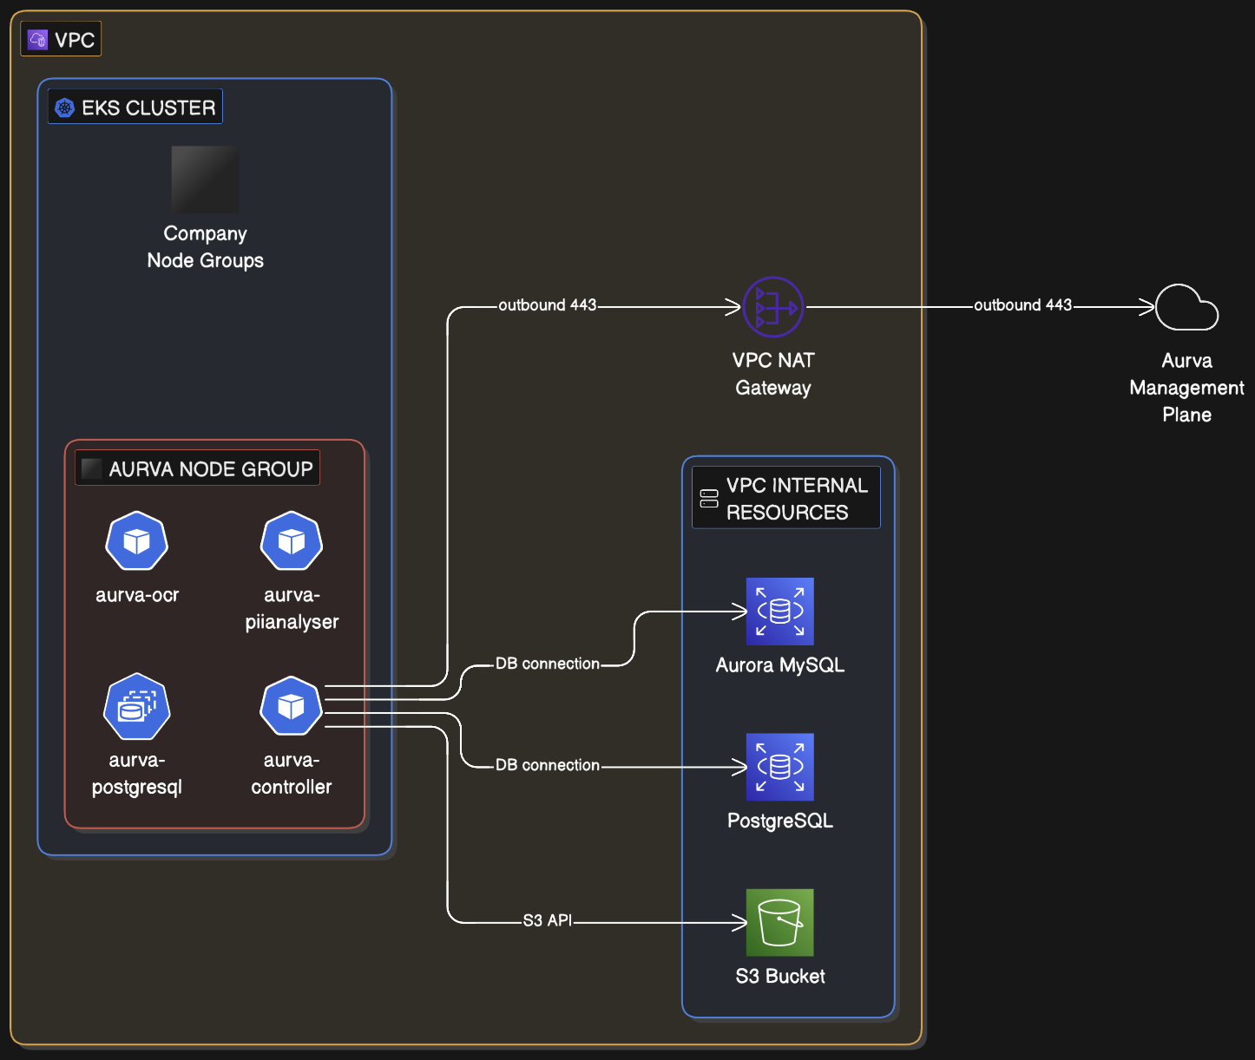The width and height of the screenshot is (1255, 1060).
Task: Click the Kubernetes icon beside EKS CLUSTER
Action: 64,108
